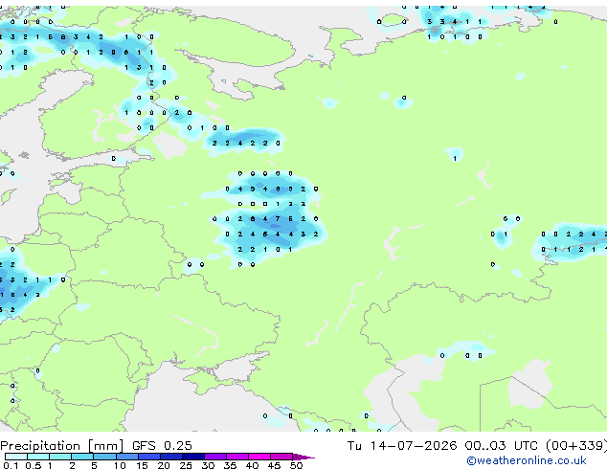Click the legend value label "0.1"
Screen dimensions: 607x469
11,465
